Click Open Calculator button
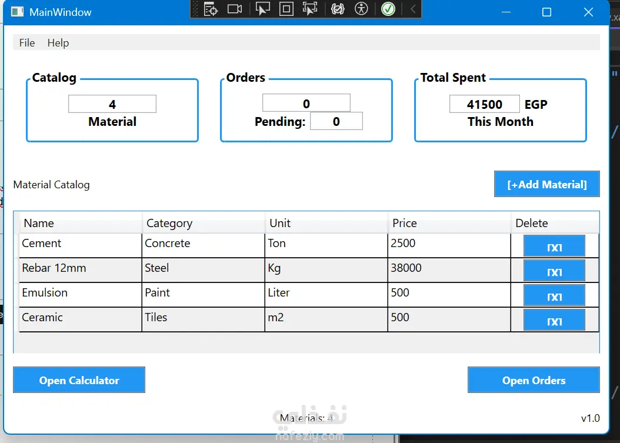The image size is (620, 443). (x=79, y=379)
